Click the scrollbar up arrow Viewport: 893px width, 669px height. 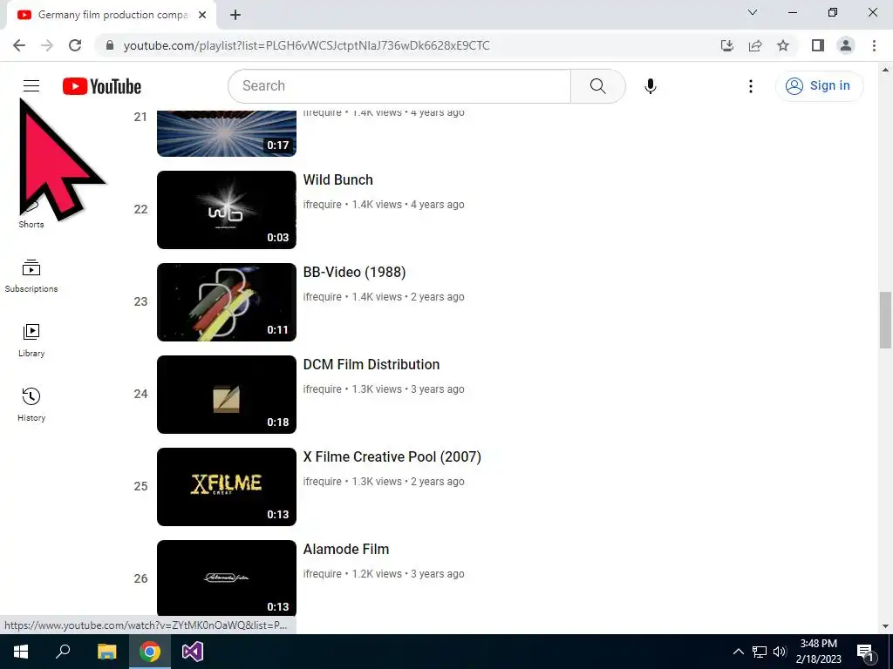pyautogui.click(x=885, y=70)
